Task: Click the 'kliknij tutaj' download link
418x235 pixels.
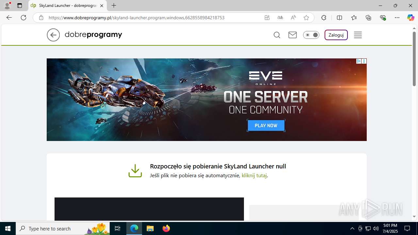Action: tap(254, 175)
